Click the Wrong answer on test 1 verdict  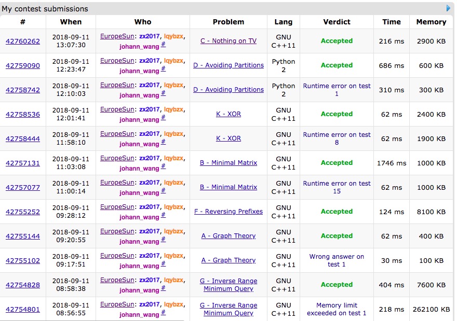pos(337,260)
